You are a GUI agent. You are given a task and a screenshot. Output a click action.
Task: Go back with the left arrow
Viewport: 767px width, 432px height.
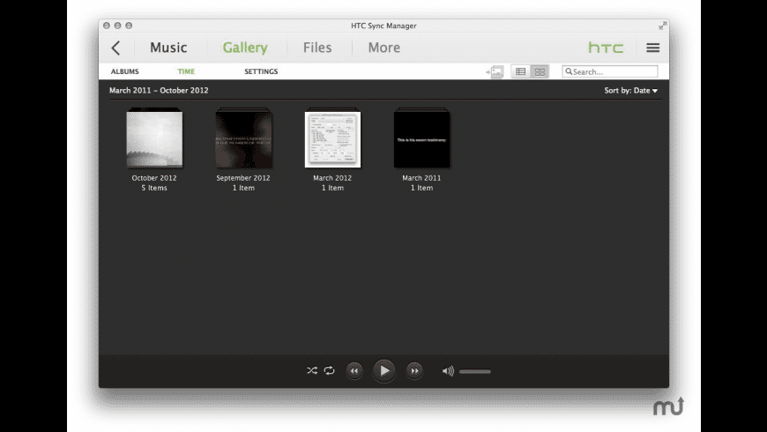(x=115, y=48)
